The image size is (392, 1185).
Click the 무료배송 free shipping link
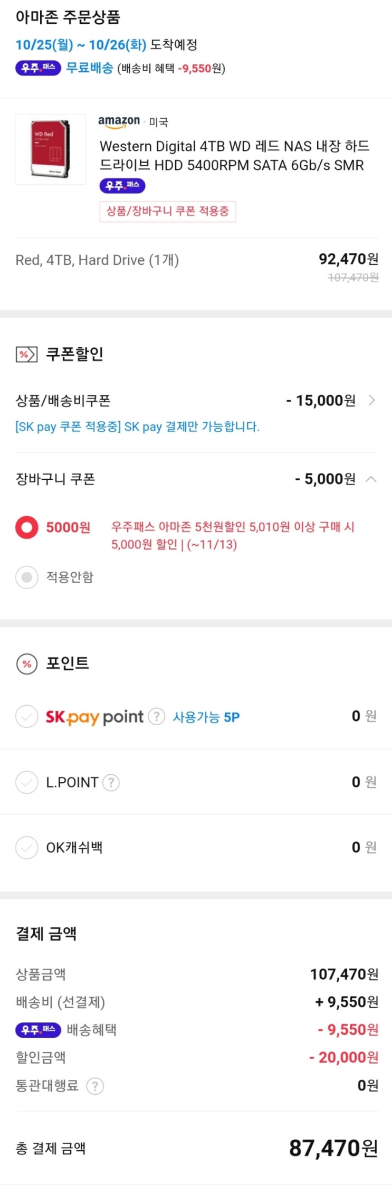(x=90, y=68)
